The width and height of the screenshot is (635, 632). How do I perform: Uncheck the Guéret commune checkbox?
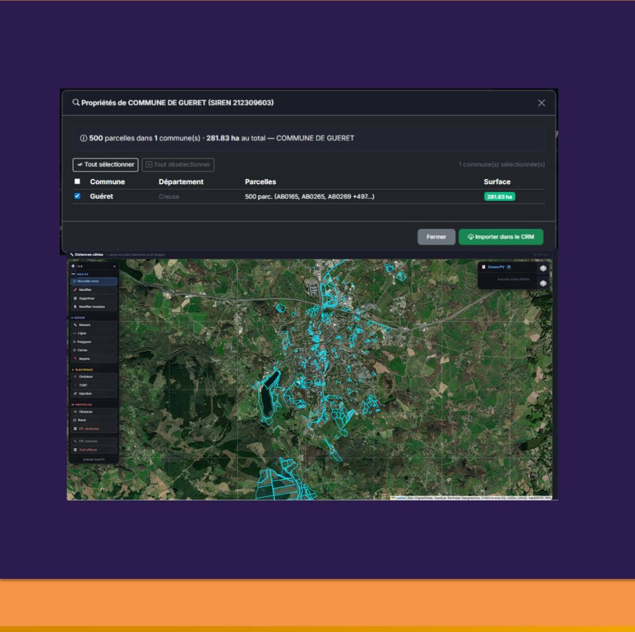[77, 196]
